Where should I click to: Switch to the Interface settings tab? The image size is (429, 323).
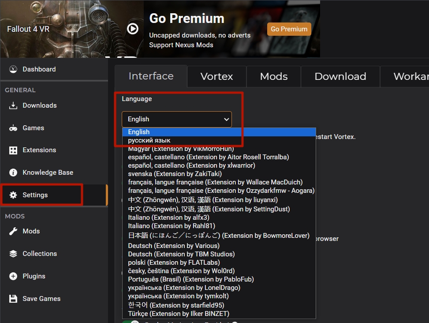(x=151, y=76)
